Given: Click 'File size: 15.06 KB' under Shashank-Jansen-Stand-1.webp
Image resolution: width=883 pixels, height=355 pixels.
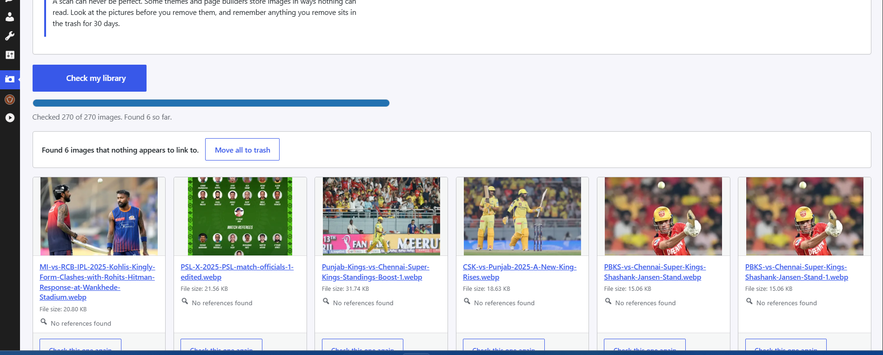Looking at the screenshot, I should (769, 288).
